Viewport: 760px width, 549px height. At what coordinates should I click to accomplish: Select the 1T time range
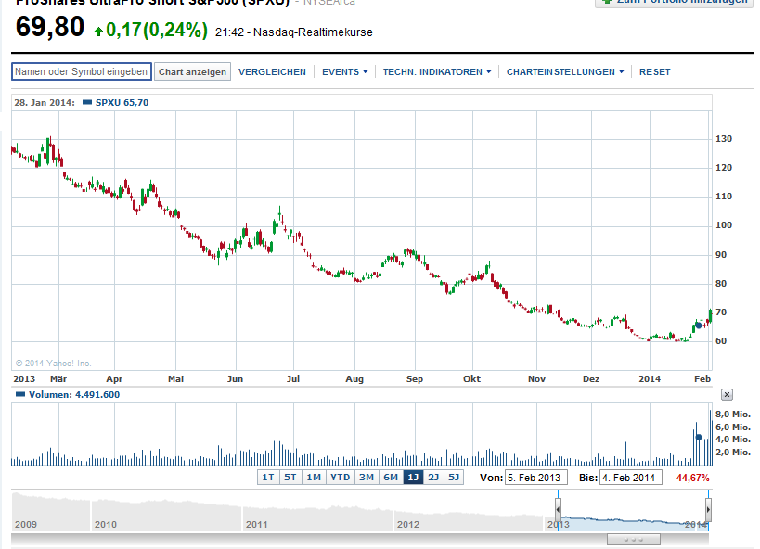[x=268, y=478]
